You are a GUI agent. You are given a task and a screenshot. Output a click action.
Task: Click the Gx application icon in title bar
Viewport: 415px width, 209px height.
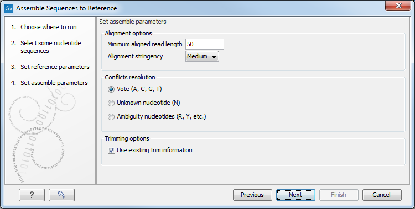(9, 8)
